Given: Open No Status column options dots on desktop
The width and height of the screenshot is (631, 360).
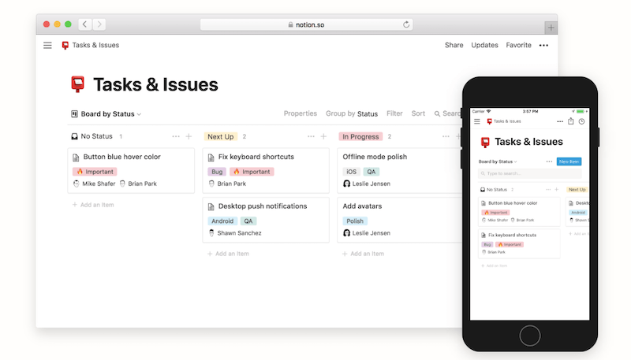Looking at the screenshot, I should 176,136.
